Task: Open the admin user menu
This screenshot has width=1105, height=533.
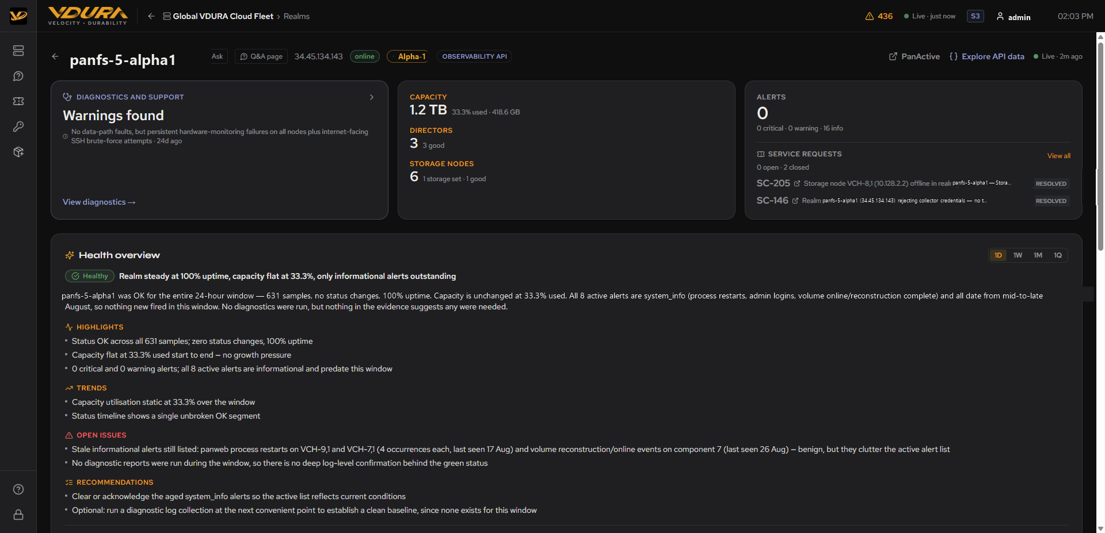Action: (x=1013, y=17)
